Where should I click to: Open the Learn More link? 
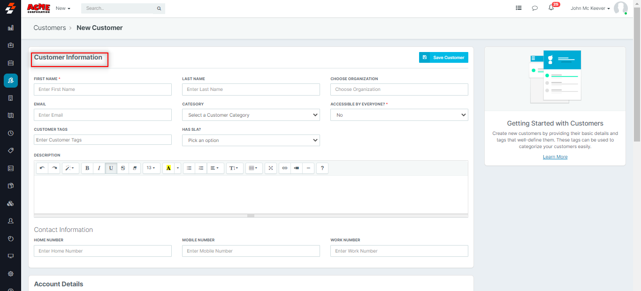point(555,157)
